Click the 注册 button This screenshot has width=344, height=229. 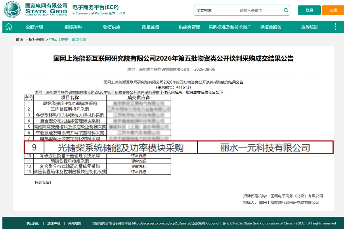pos(333,10)
